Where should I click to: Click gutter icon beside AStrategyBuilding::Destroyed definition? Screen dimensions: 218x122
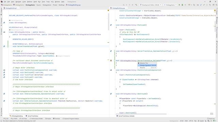(111, 94)
